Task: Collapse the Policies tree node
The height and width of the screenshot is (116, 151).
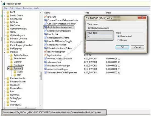Action: [x=5, y=52]
